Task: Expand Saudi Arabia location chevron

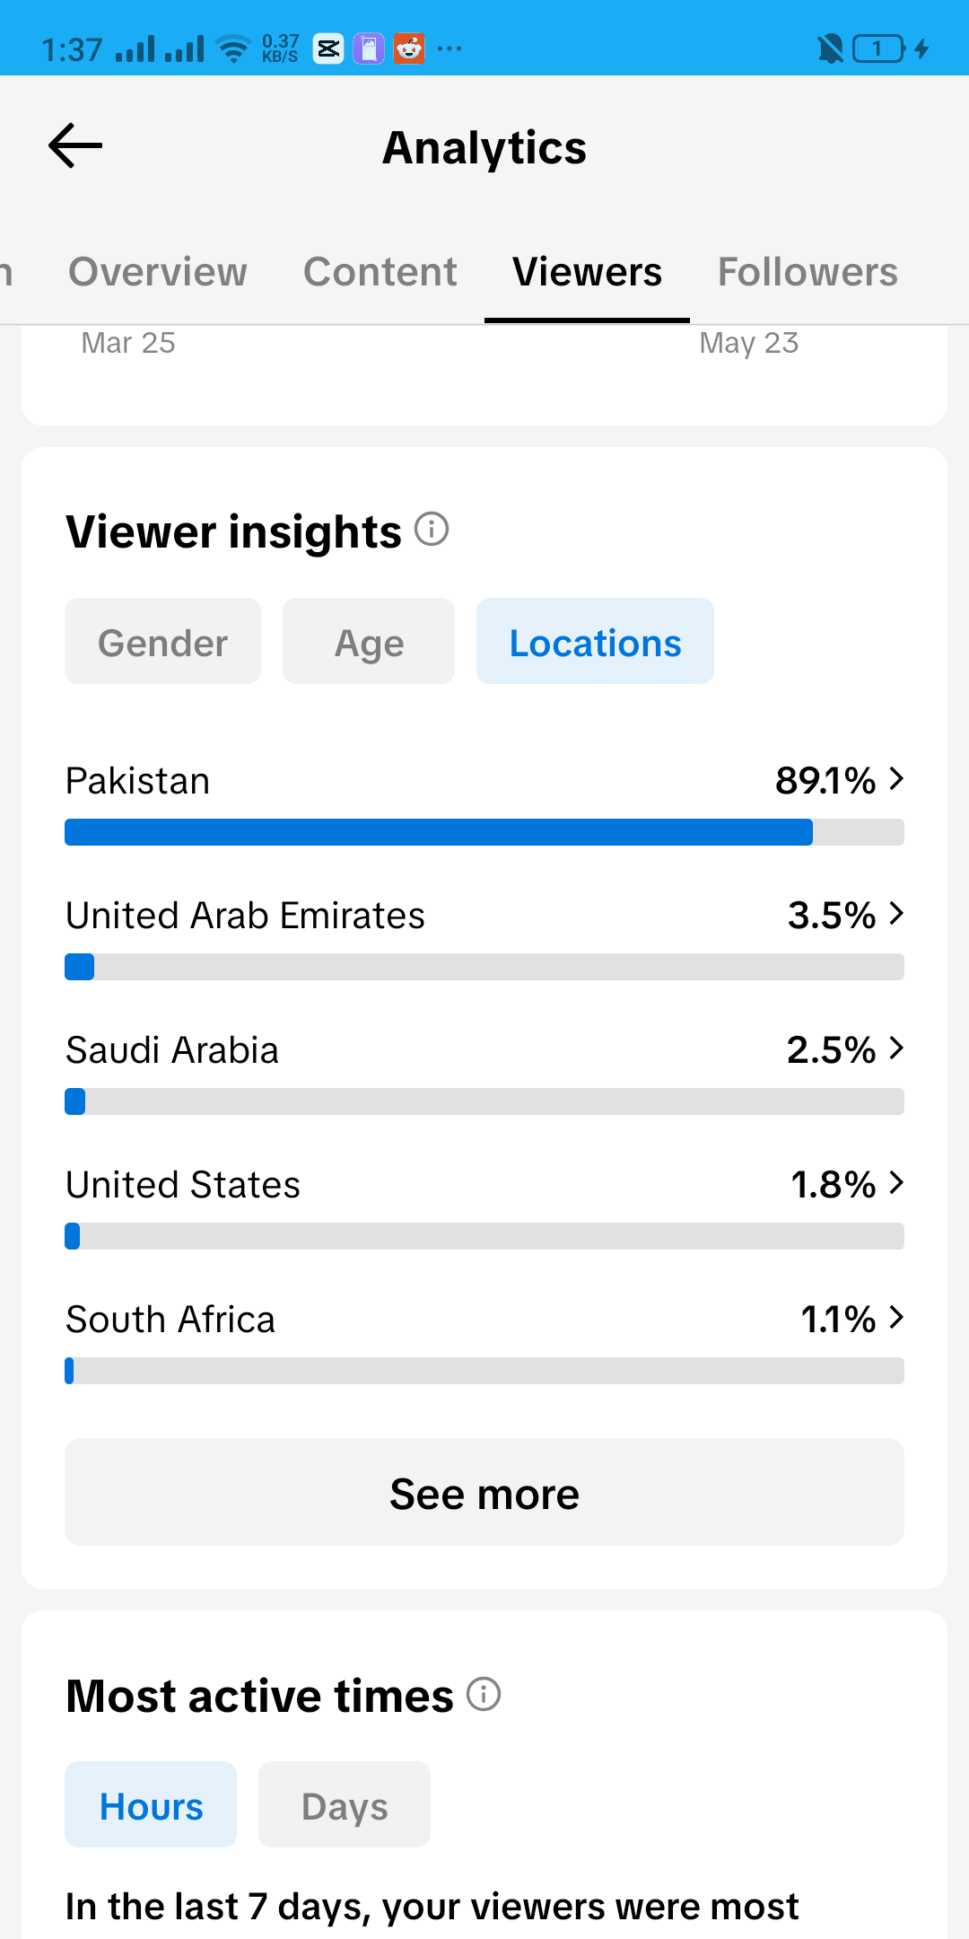Action: pos(895,1048)
